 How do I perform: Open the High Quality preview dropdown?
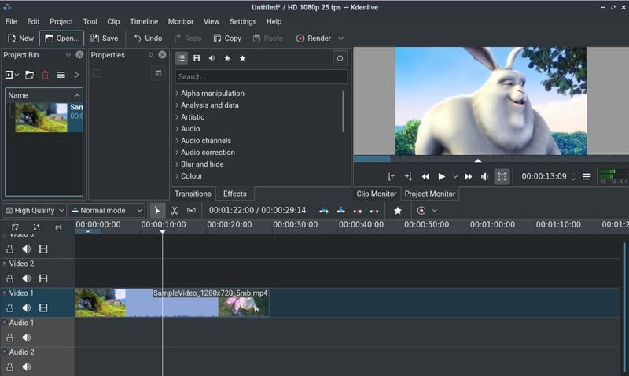[34, 211]
